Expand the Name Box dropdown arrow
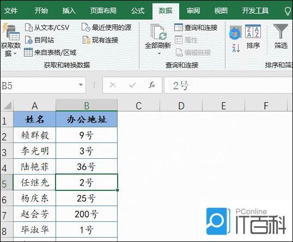Screen dimensions: 293x242 [81, 85]
